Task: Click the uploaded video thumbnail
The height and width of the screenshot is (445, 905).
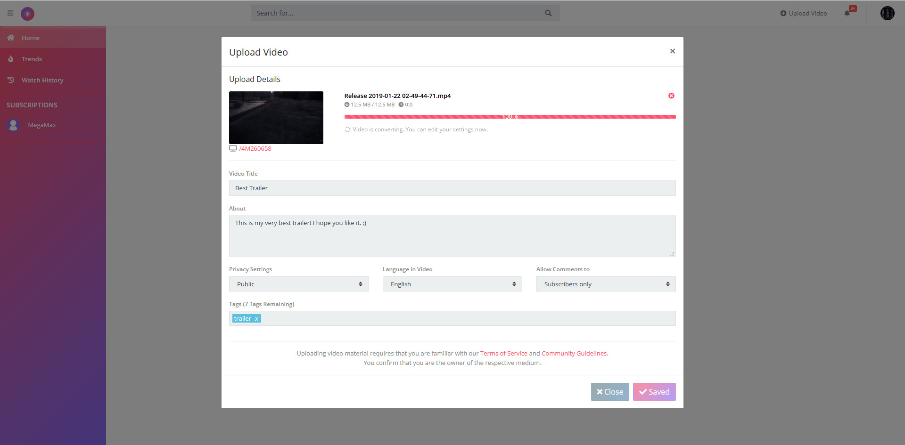Action: click(x=276, y=118)
